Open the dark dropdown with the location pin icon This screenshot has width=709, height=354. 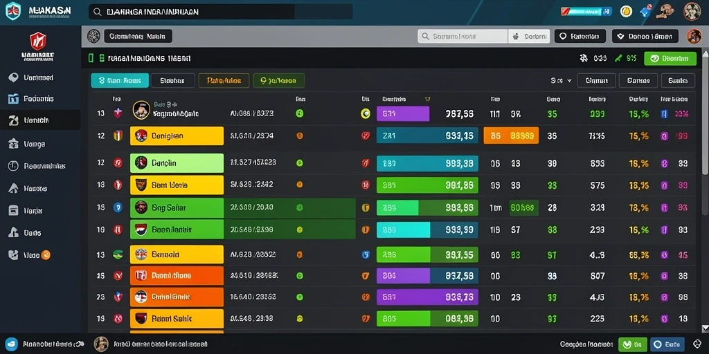[x=580, y=36]
